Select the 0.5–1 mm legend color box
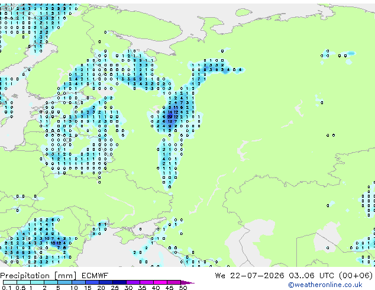The height and width of the screenshot is (290, 375). (24, 282)
